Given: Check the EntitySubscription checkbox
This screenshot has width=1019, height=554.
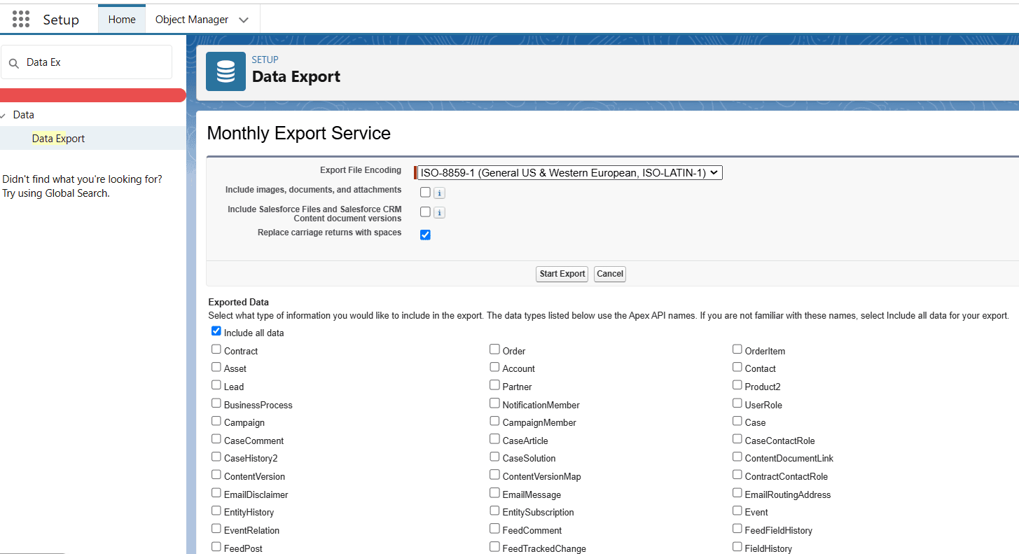Looking at the screenshot, I should coord(495,511).
